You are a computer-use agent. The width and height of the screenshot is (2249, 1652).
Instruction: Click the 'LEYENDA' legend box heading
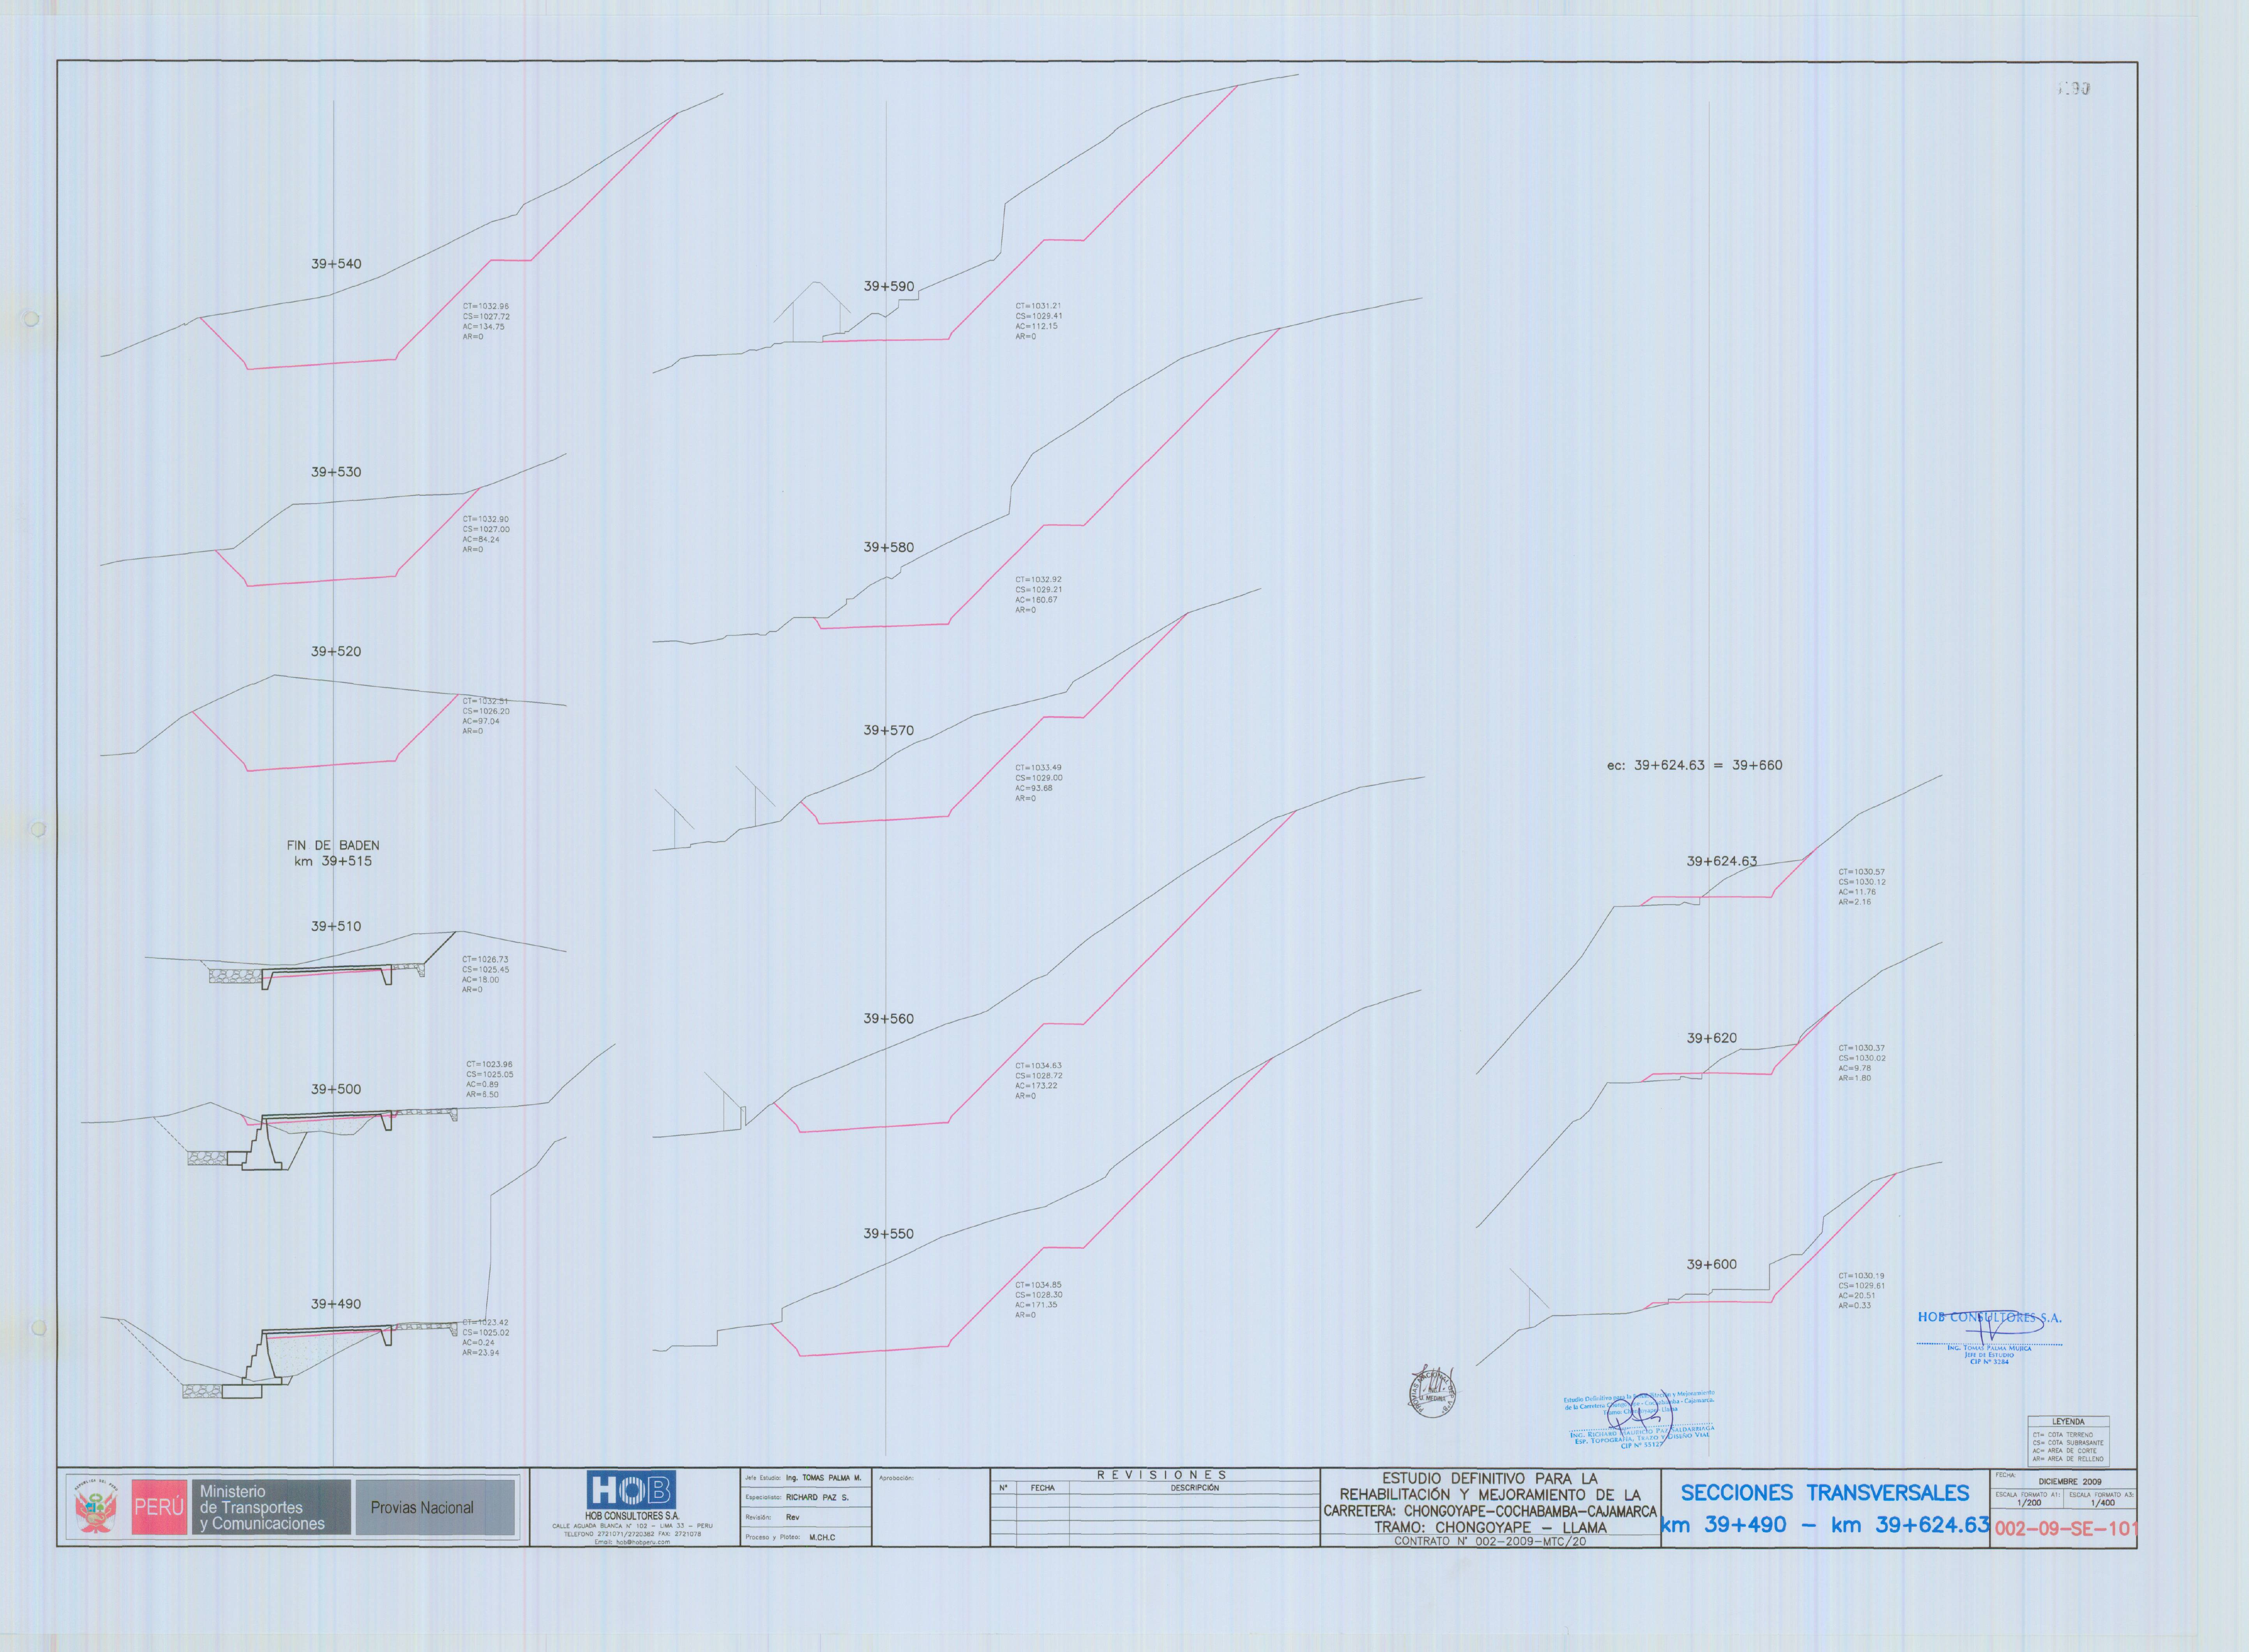2068,1422
